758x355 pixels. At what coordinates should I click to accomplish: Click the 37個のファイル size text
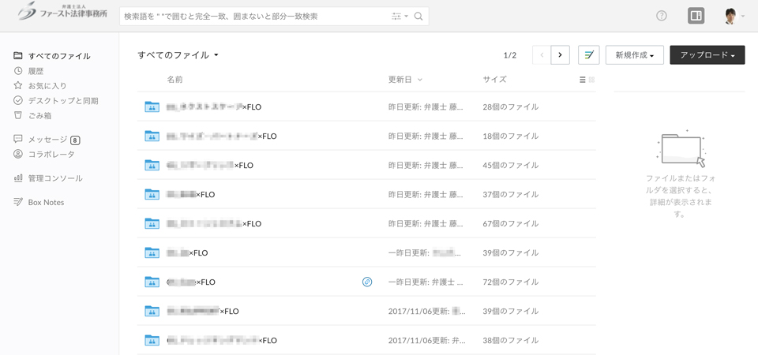[x=511, y=195]
